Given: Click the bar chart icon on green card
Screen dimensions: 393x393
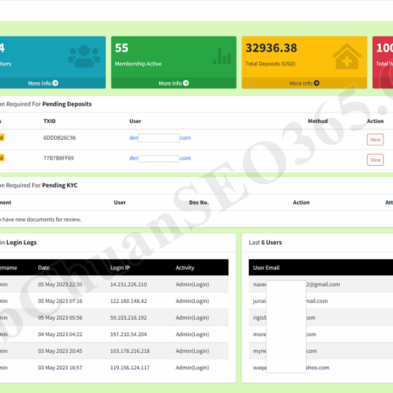Looking at the screenshot, I should (x=222, y=56).
